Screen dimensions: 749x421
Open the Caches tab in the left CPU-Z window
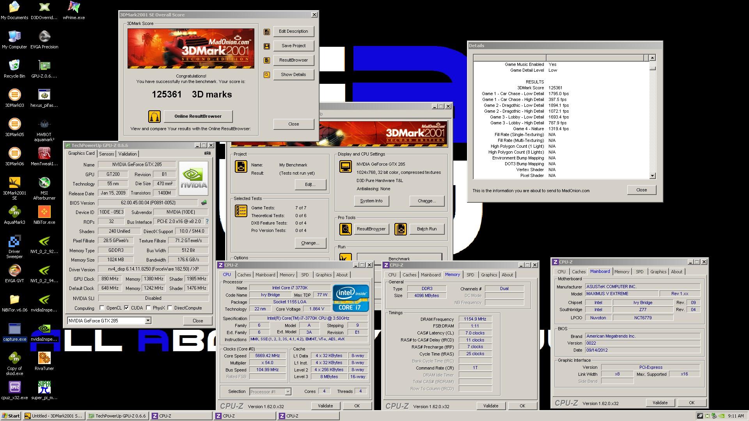click(244, 275)
